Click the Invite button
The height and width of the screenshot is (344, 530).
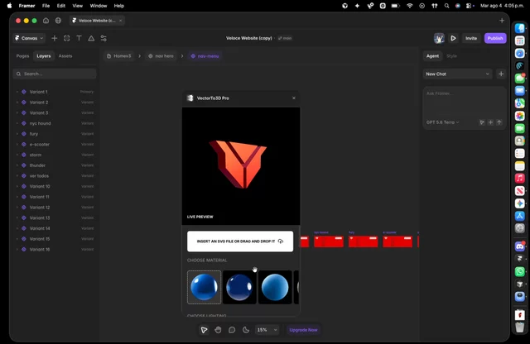pos(471,39)
